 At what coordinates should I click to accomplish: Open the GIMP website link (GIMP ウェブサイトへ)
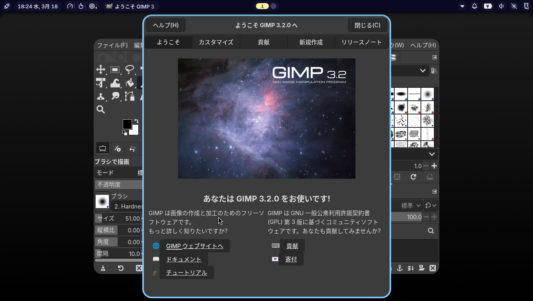point(194,246)
